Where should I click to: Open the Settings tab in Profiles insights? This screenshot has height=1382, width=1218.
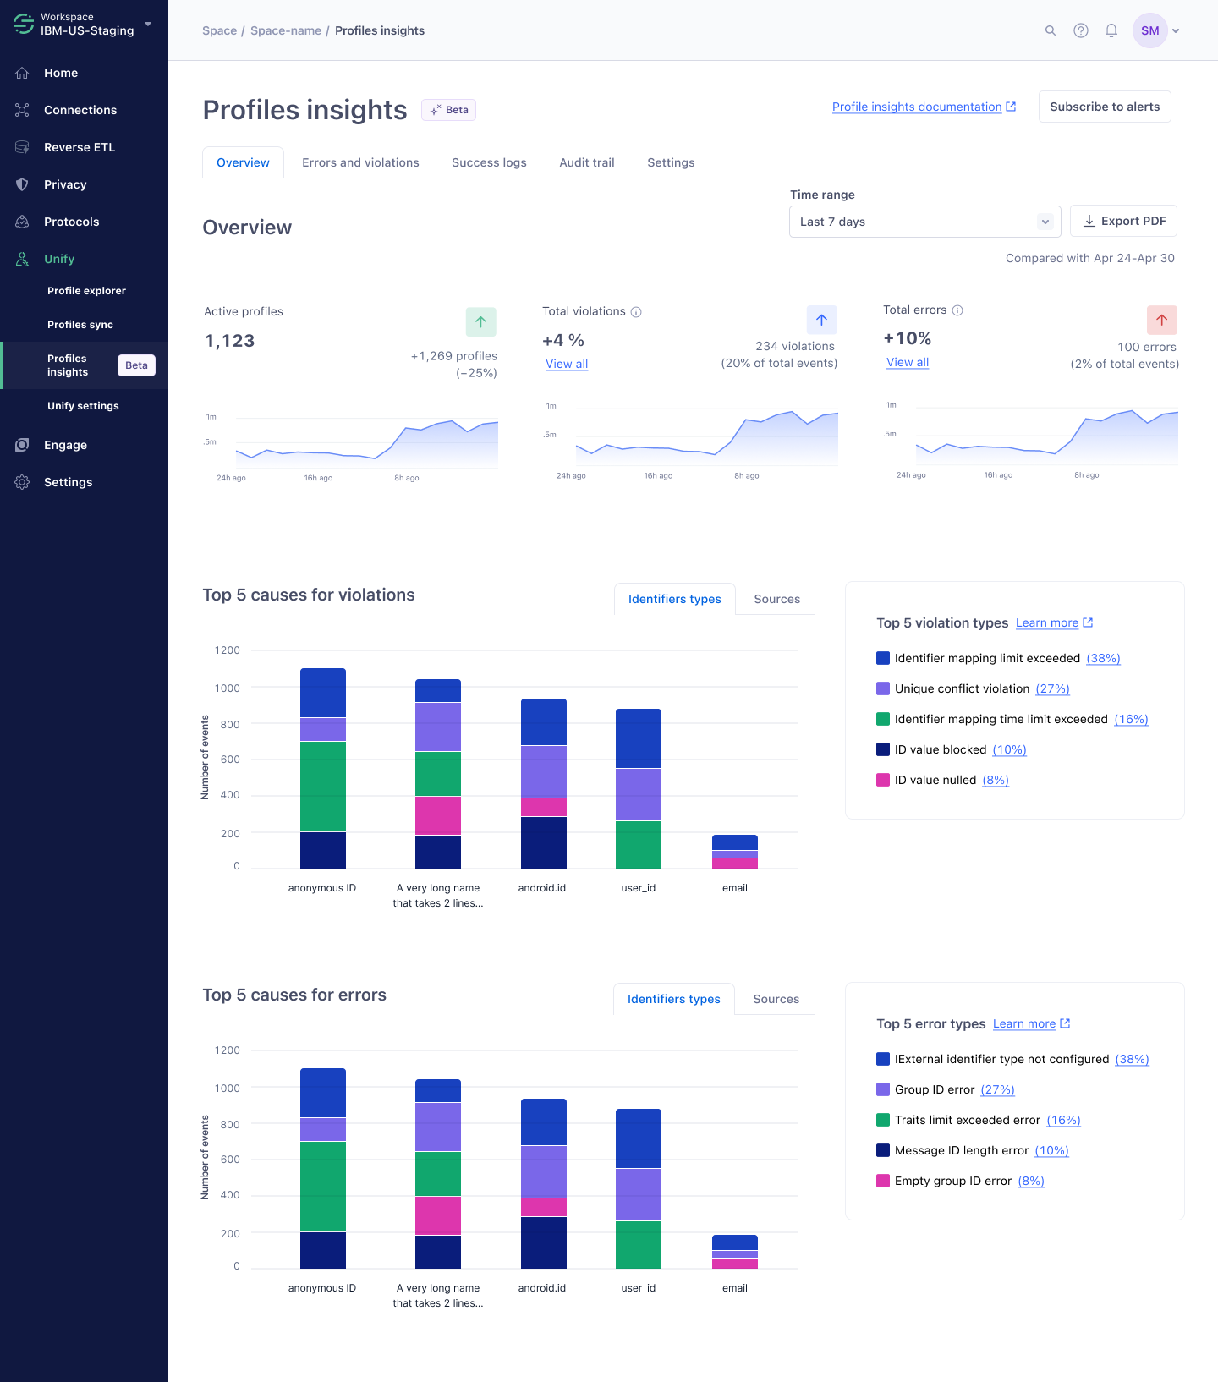tap(671, 162)
